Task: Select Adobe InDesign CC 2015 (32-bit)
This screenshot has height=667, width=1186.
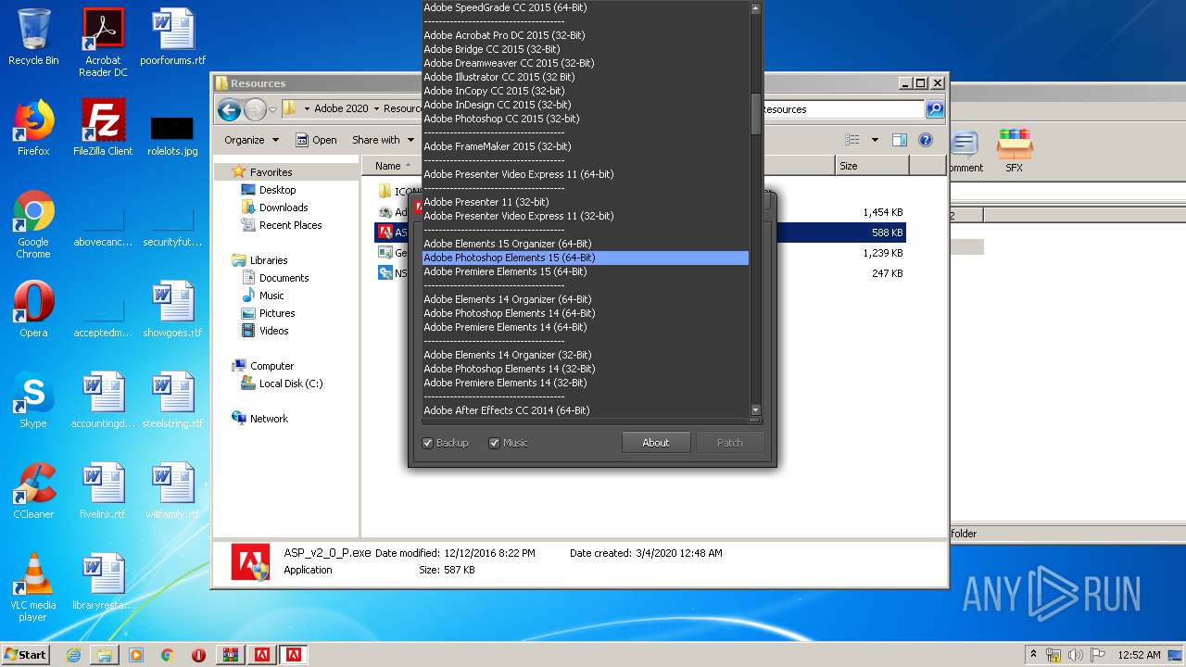Action: (x=585, y=105)
